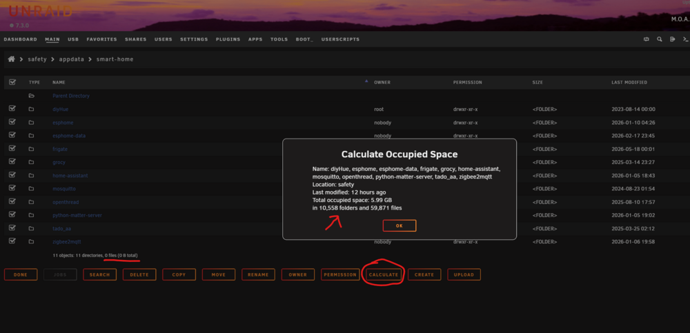Click the Copy button
690x333 pixels.
point(179,274)
